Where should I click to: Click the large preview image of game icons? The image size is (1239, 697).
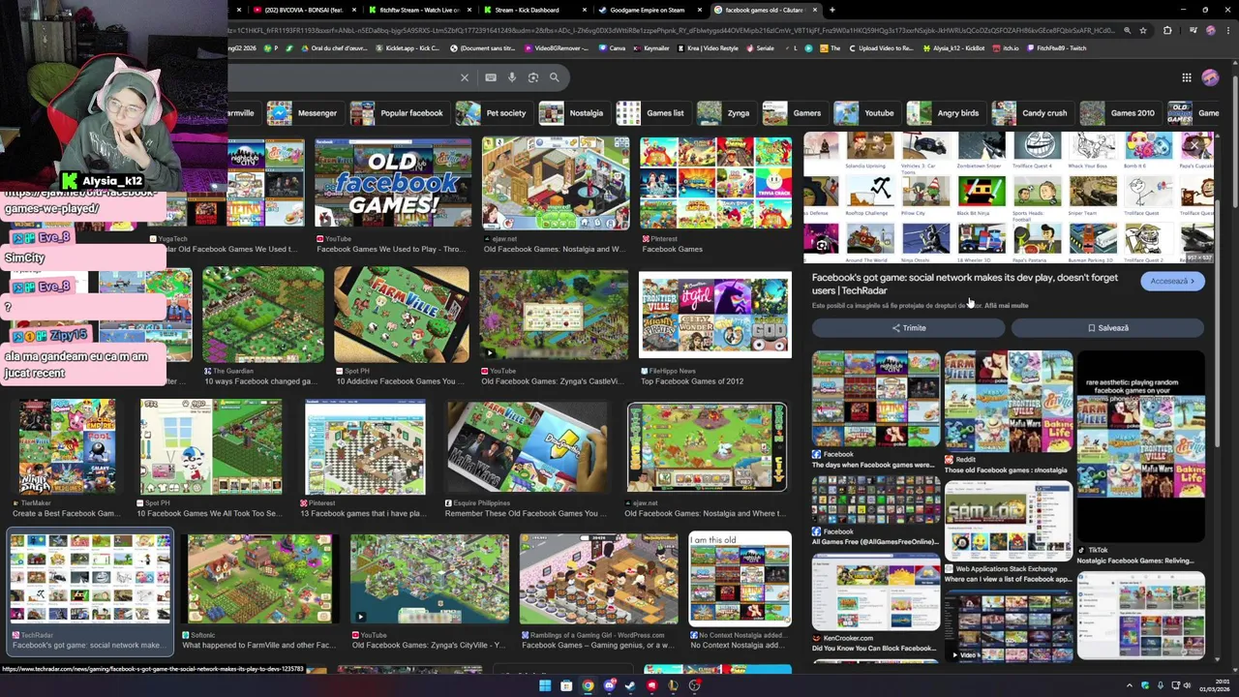point(1007,197)
